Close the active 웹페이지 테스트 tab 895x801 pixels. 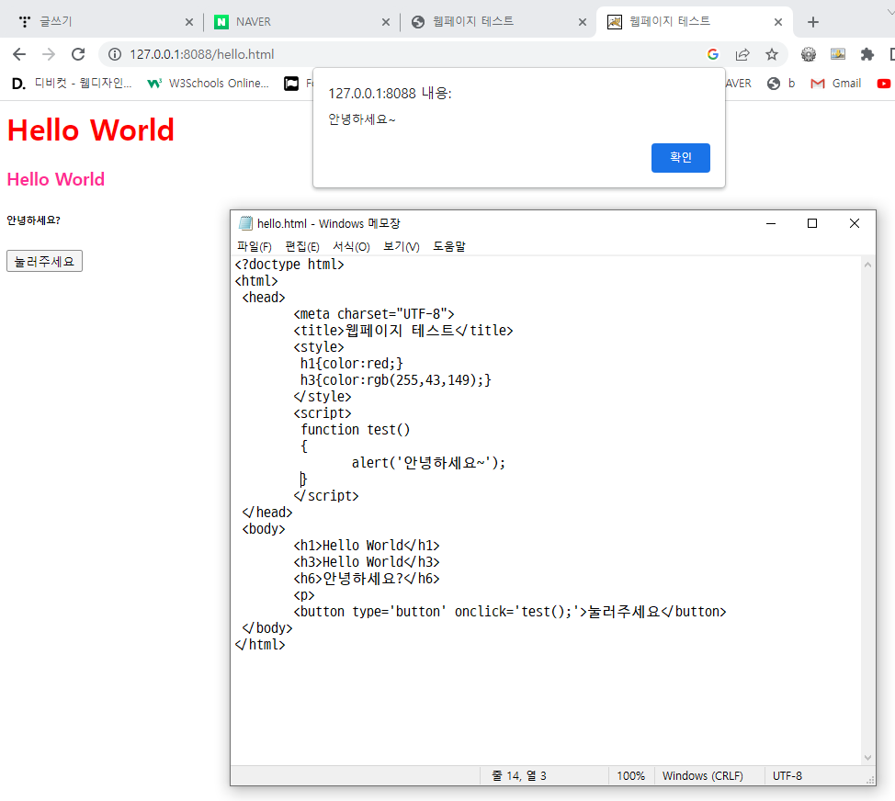click(778, 22)
